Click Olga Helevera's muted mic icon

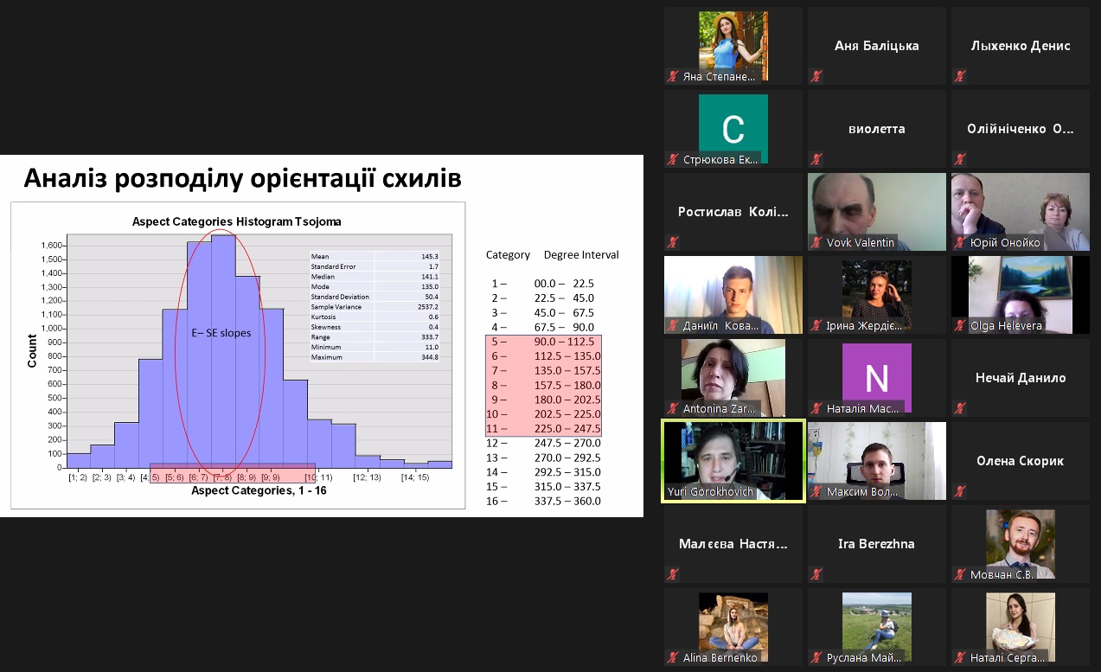[x=959, y=325]
